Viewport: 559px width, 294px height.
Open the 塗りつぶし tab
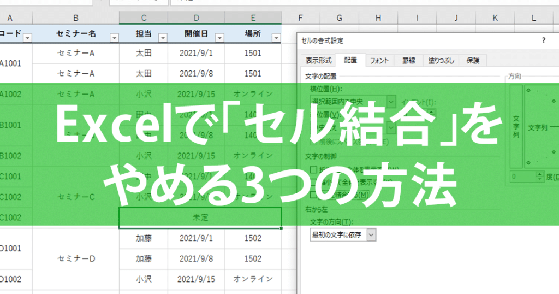click(441, 61)
